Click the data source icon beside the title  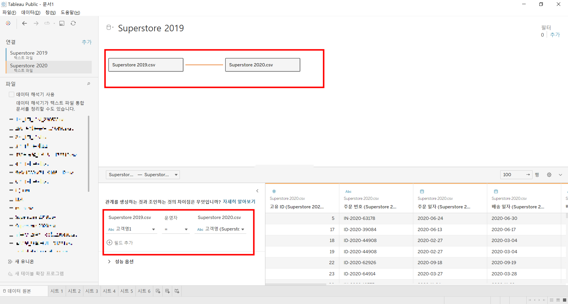(109, 27)
